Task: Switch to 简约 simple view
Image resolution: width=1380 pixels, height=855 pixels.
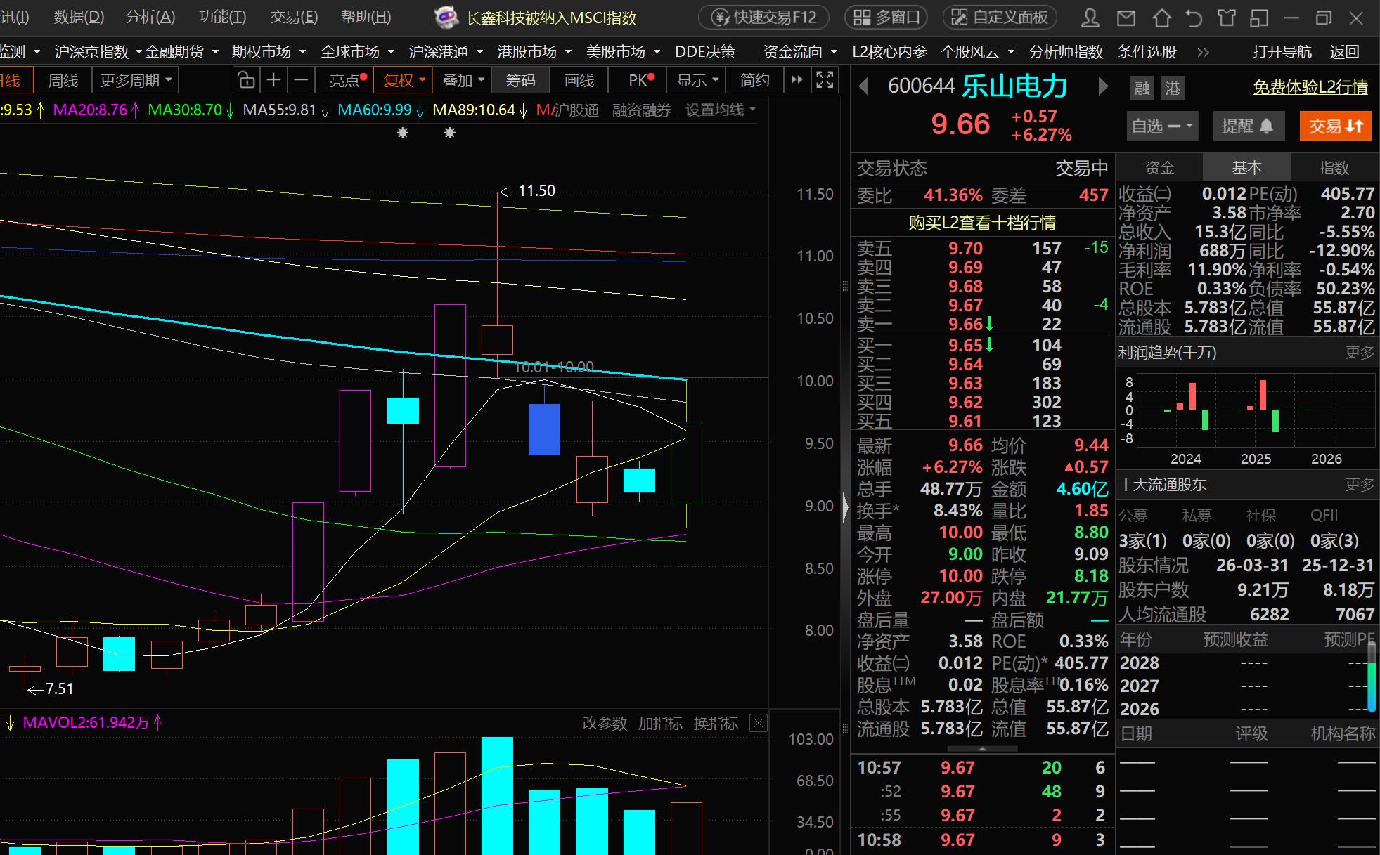Action: [754, 81]
